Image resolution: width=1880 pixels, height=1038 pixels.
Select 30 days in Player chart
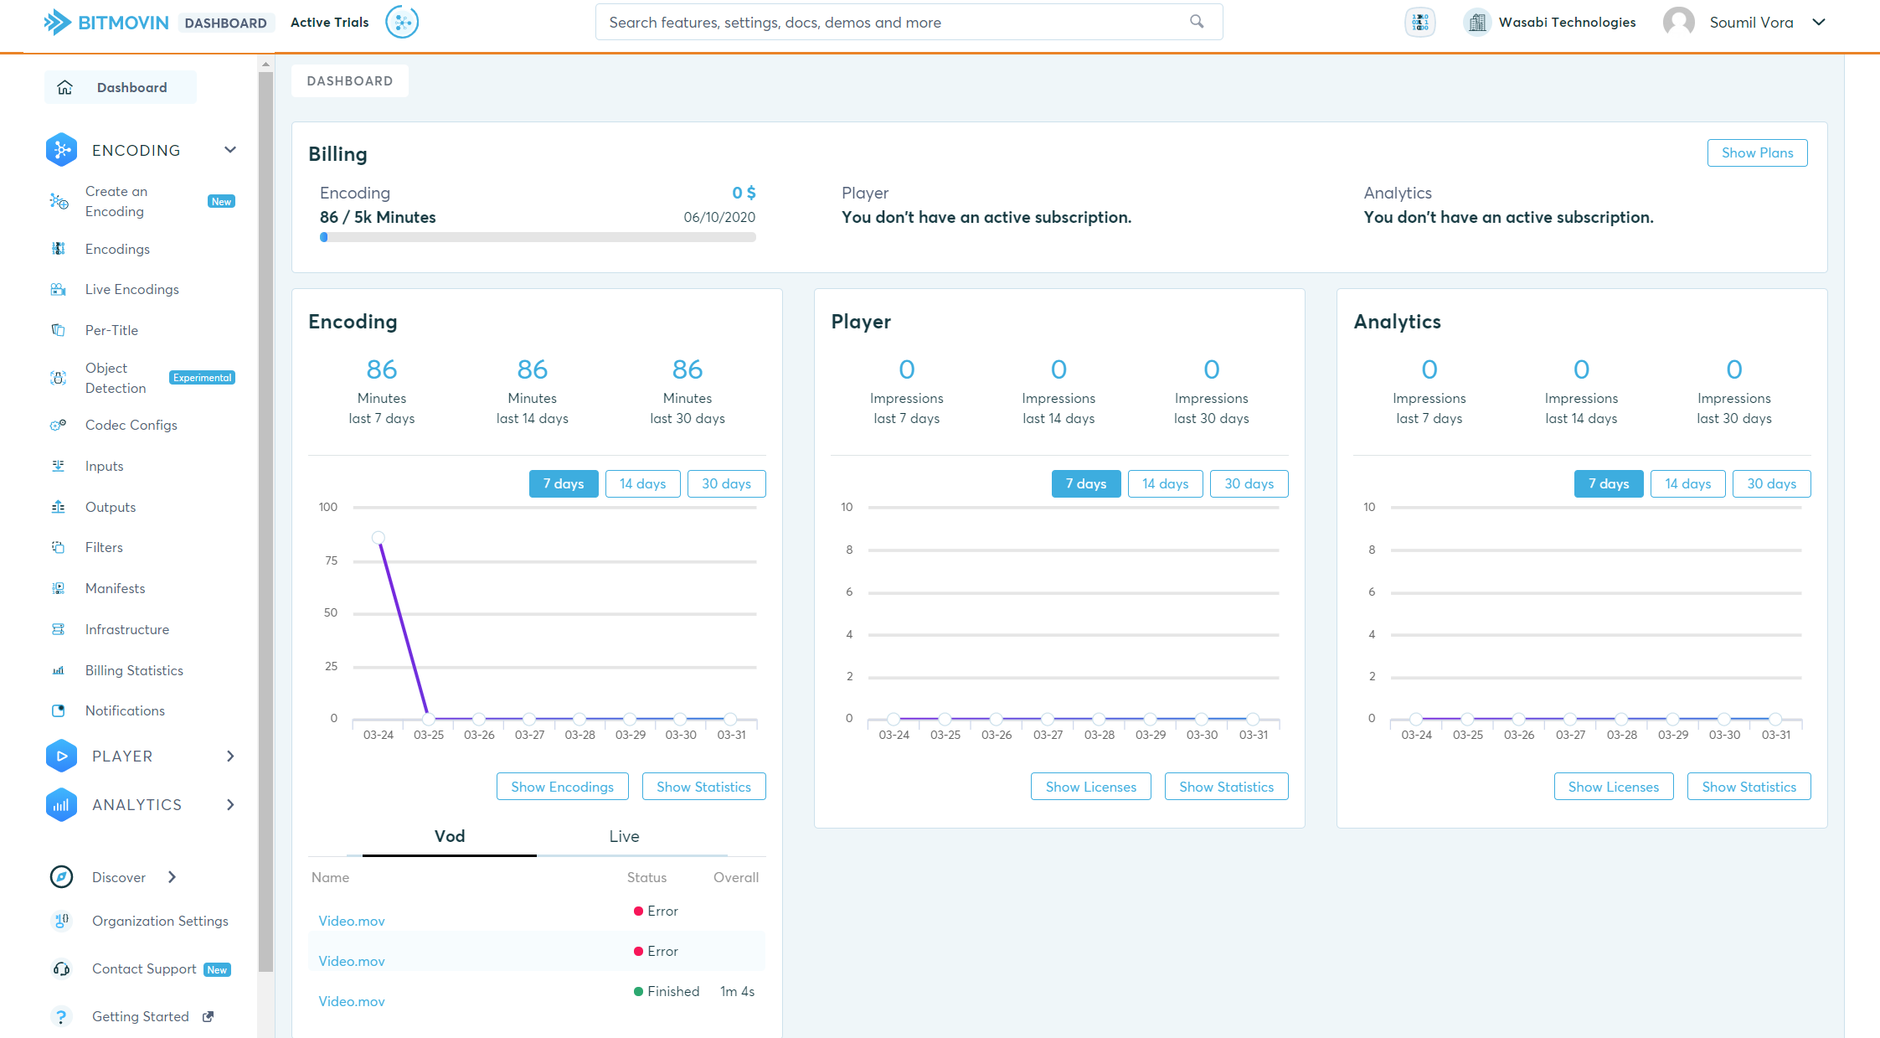click(1249, 483)
